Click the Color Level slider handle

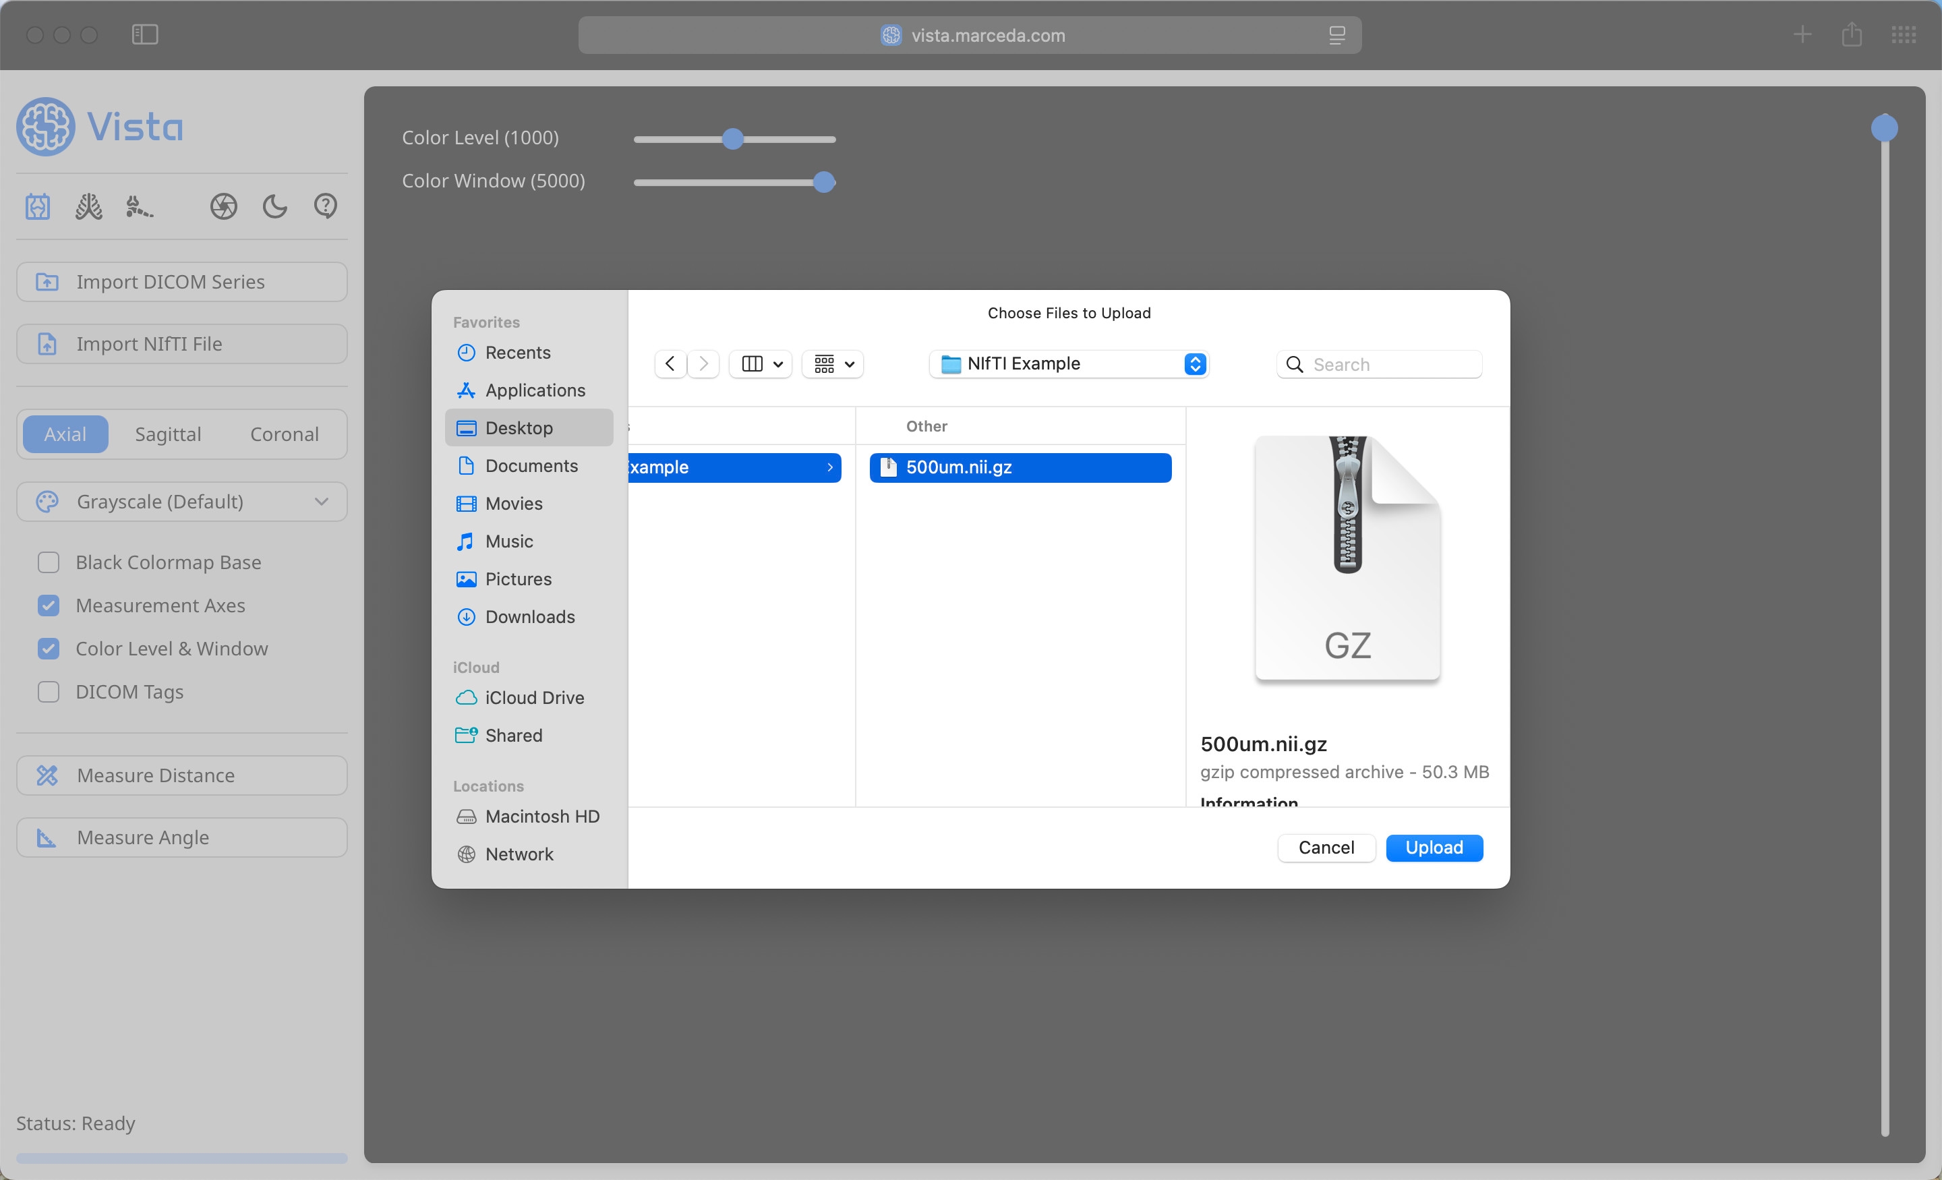pos(733,139)
